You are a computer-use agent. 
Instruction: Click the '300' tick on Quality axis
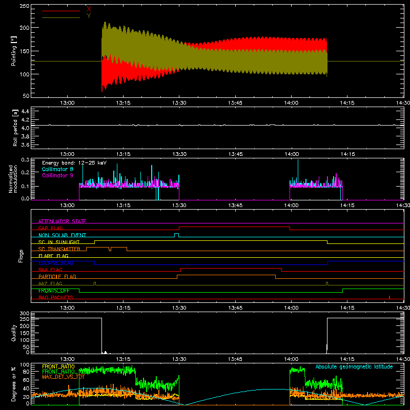click(x=24, y=314)
